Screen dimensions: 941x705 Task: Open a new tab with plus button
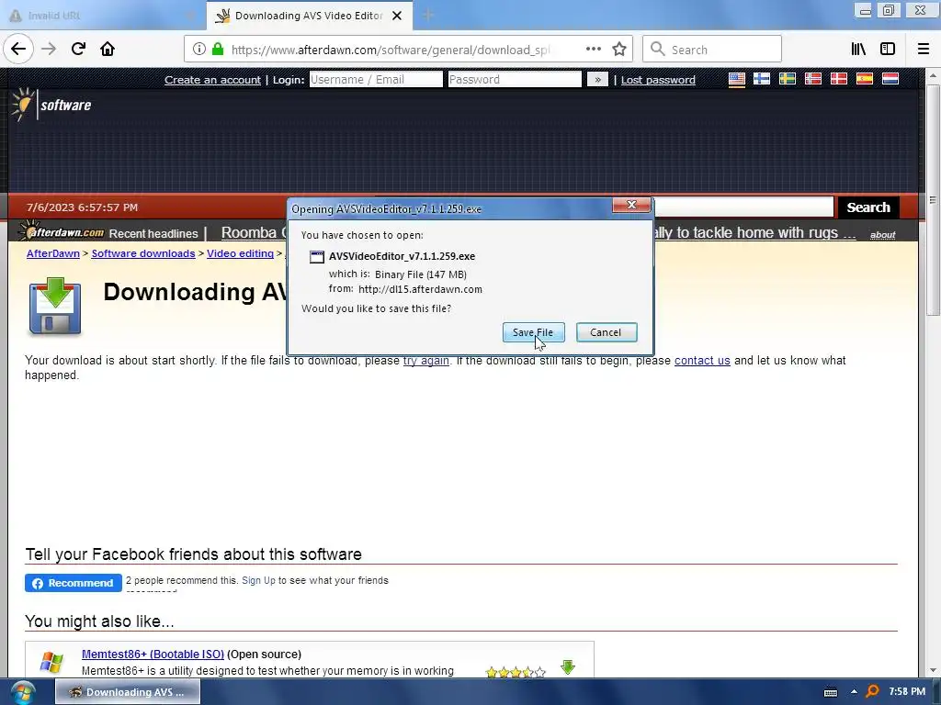pos(428,16)
